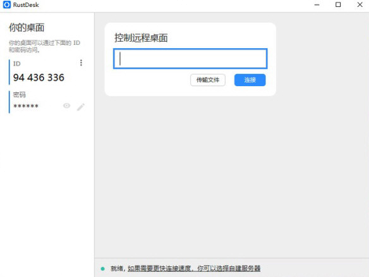Open the self-hosted server link in the status bar
This screenshot has width=369, height=277.
(194, 268)
